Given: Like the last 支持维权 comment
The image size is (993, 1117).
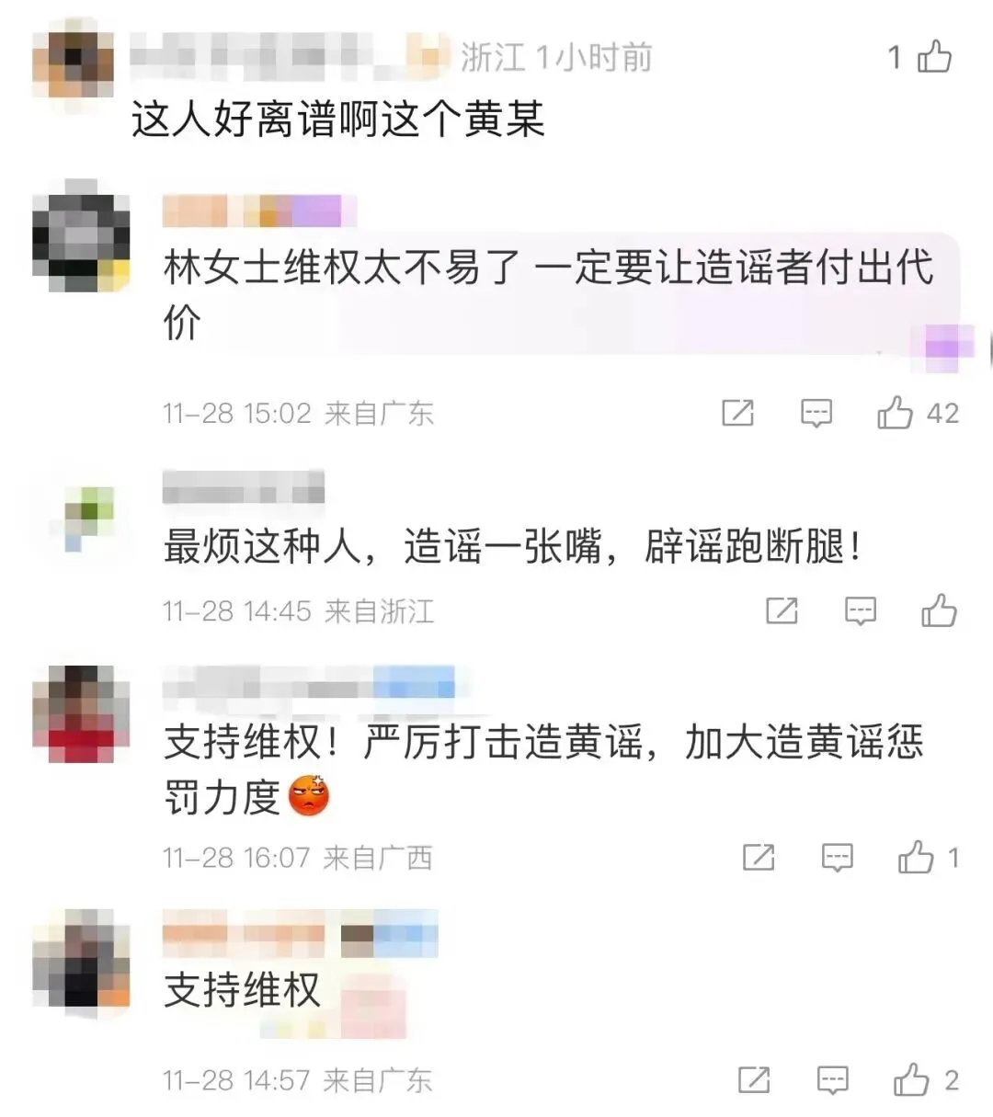Looking at the screenshot, I should [x=912, y=1079].
